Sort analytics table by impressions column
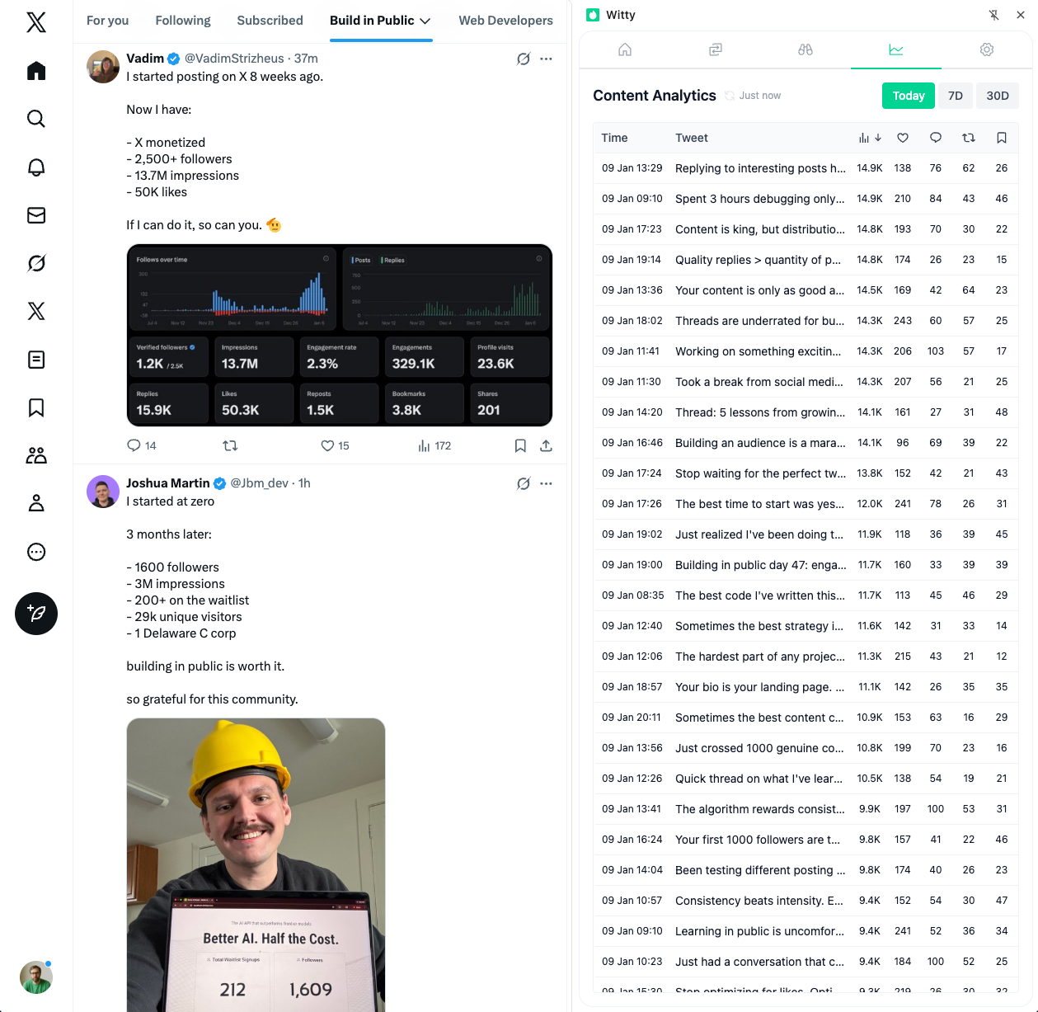The image size is (1038, 1012). tap(869, 138)
